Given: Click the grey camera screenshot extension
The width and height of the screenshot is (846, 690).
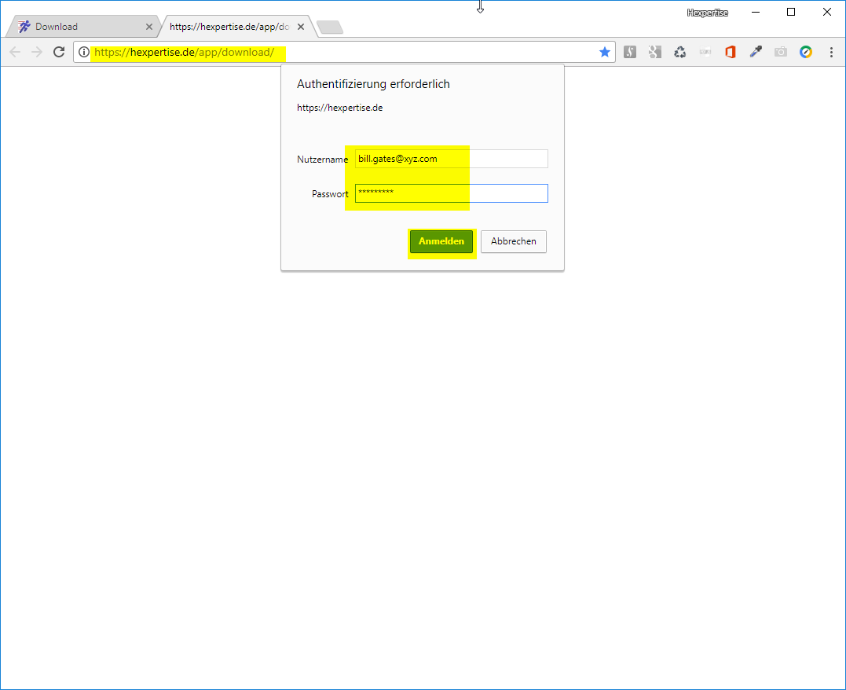Looking at the screenshot, I should (x=781, y=52).
